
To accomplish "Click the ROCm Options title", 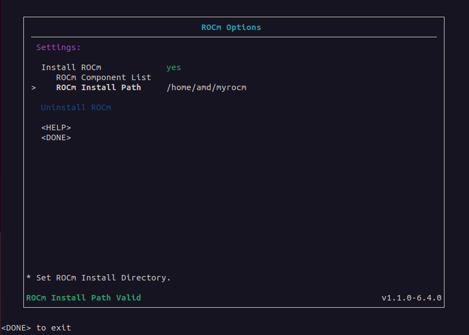I will [x=231, y=27].
